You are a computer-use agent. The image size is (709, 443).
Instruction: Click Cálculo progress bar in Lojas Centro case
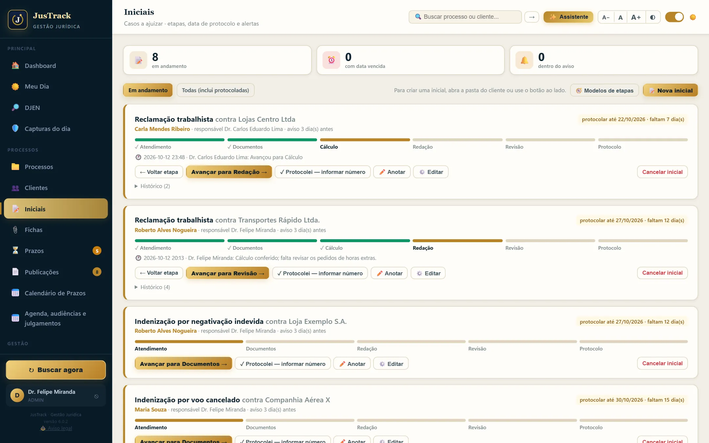[x=365, y=140]
